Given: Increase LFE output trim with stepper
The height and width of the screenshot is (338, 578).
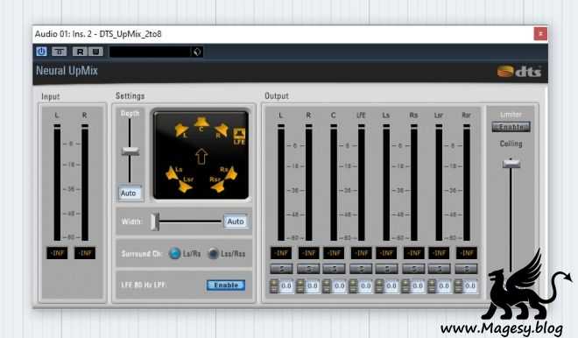Looking at the screenshot, I should (x=353, y=283).
